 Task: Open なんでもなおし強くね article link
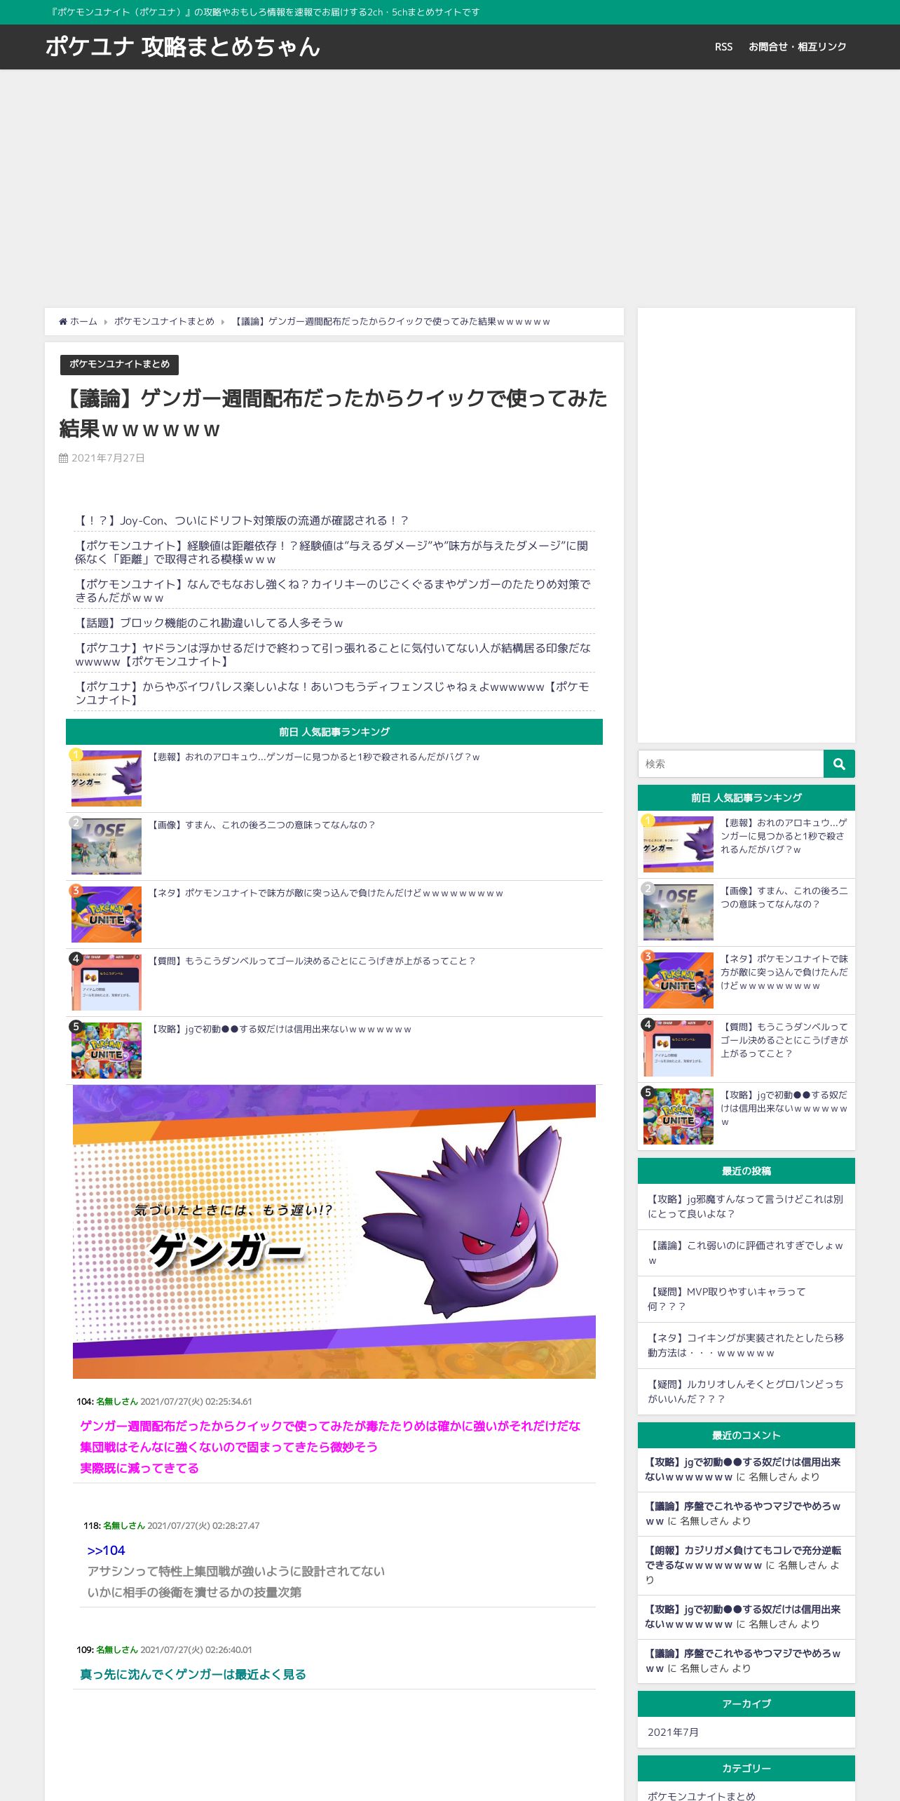(333, 591)
